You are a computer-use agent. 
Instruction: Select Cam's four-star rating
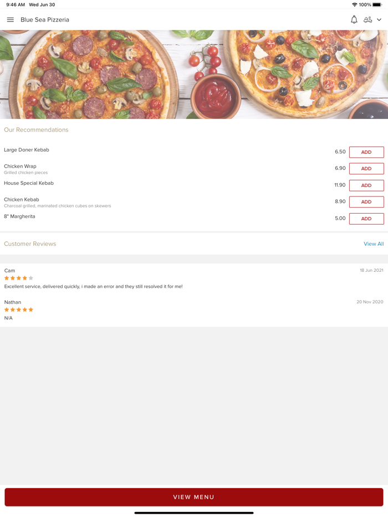18,278
